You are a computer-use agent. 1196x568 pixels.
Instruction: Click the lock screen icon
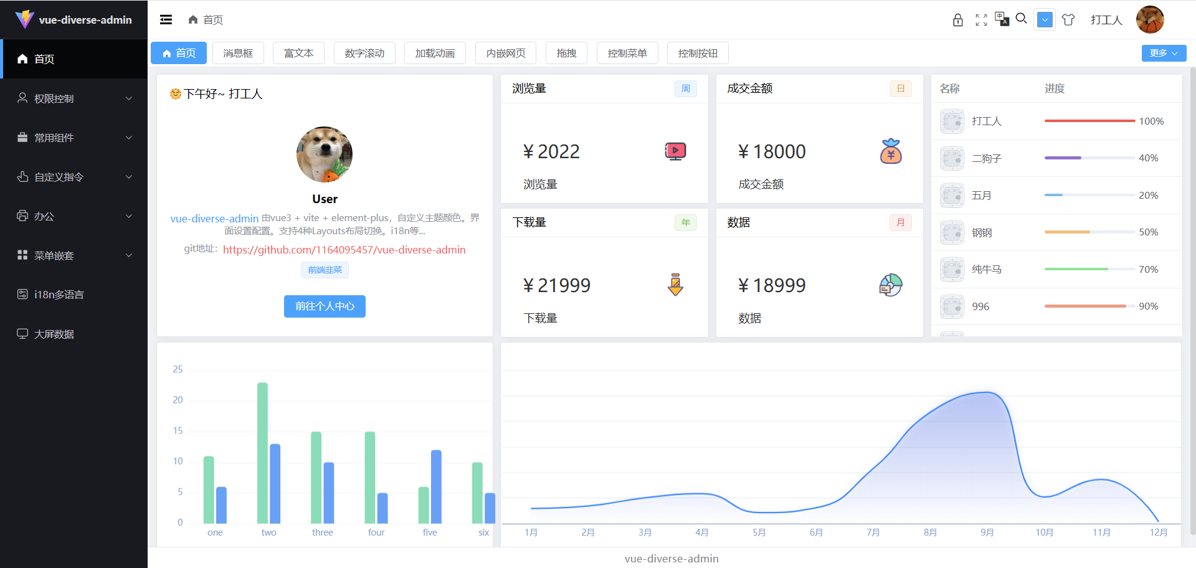pyautogui.click(x=957, y=20)
